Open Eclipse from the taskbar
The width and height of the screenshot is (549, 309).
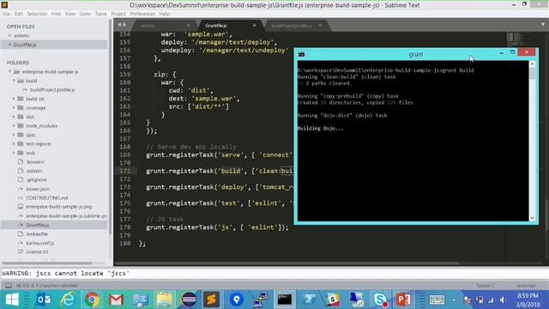[x=189, y=300]
